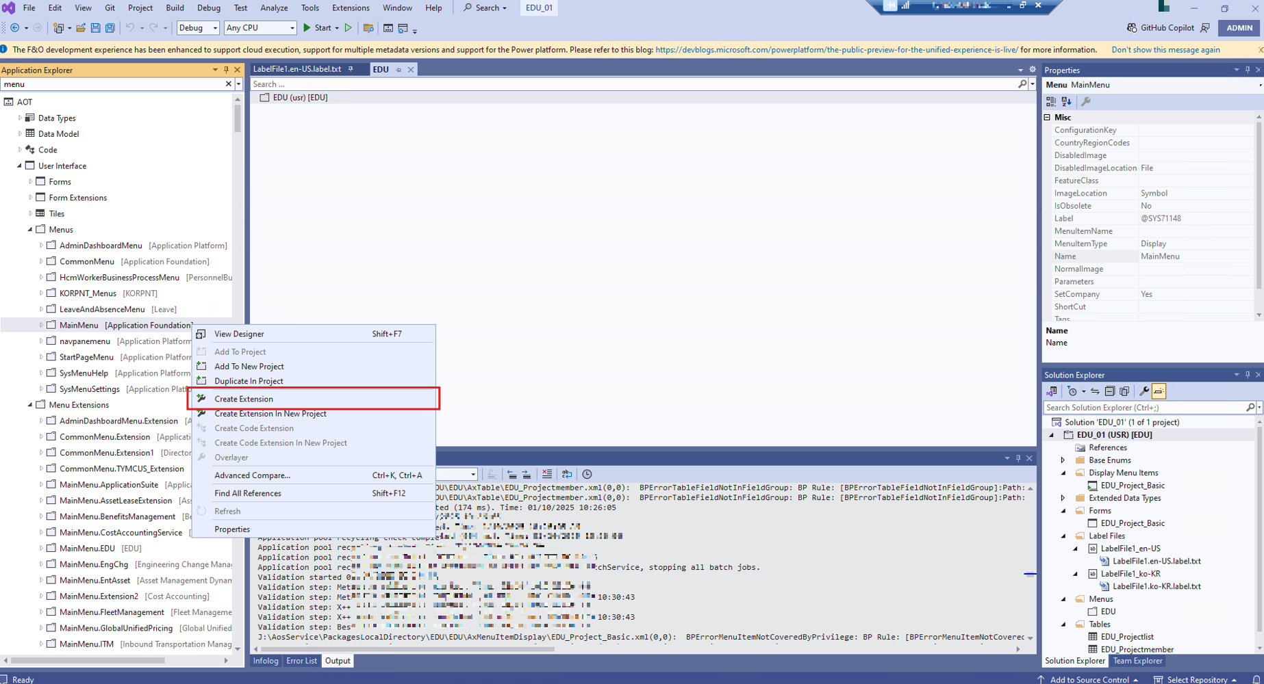The height and width of the screenshot is (684, 1264).
Task: Click the ADMIN account button
Action: [x=1239, y=28]
